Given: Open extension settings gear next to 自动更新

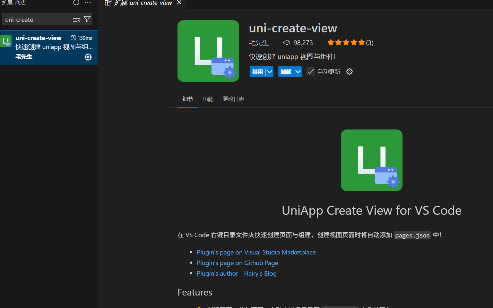Looking at the screenshot, I should click(350, 71).
